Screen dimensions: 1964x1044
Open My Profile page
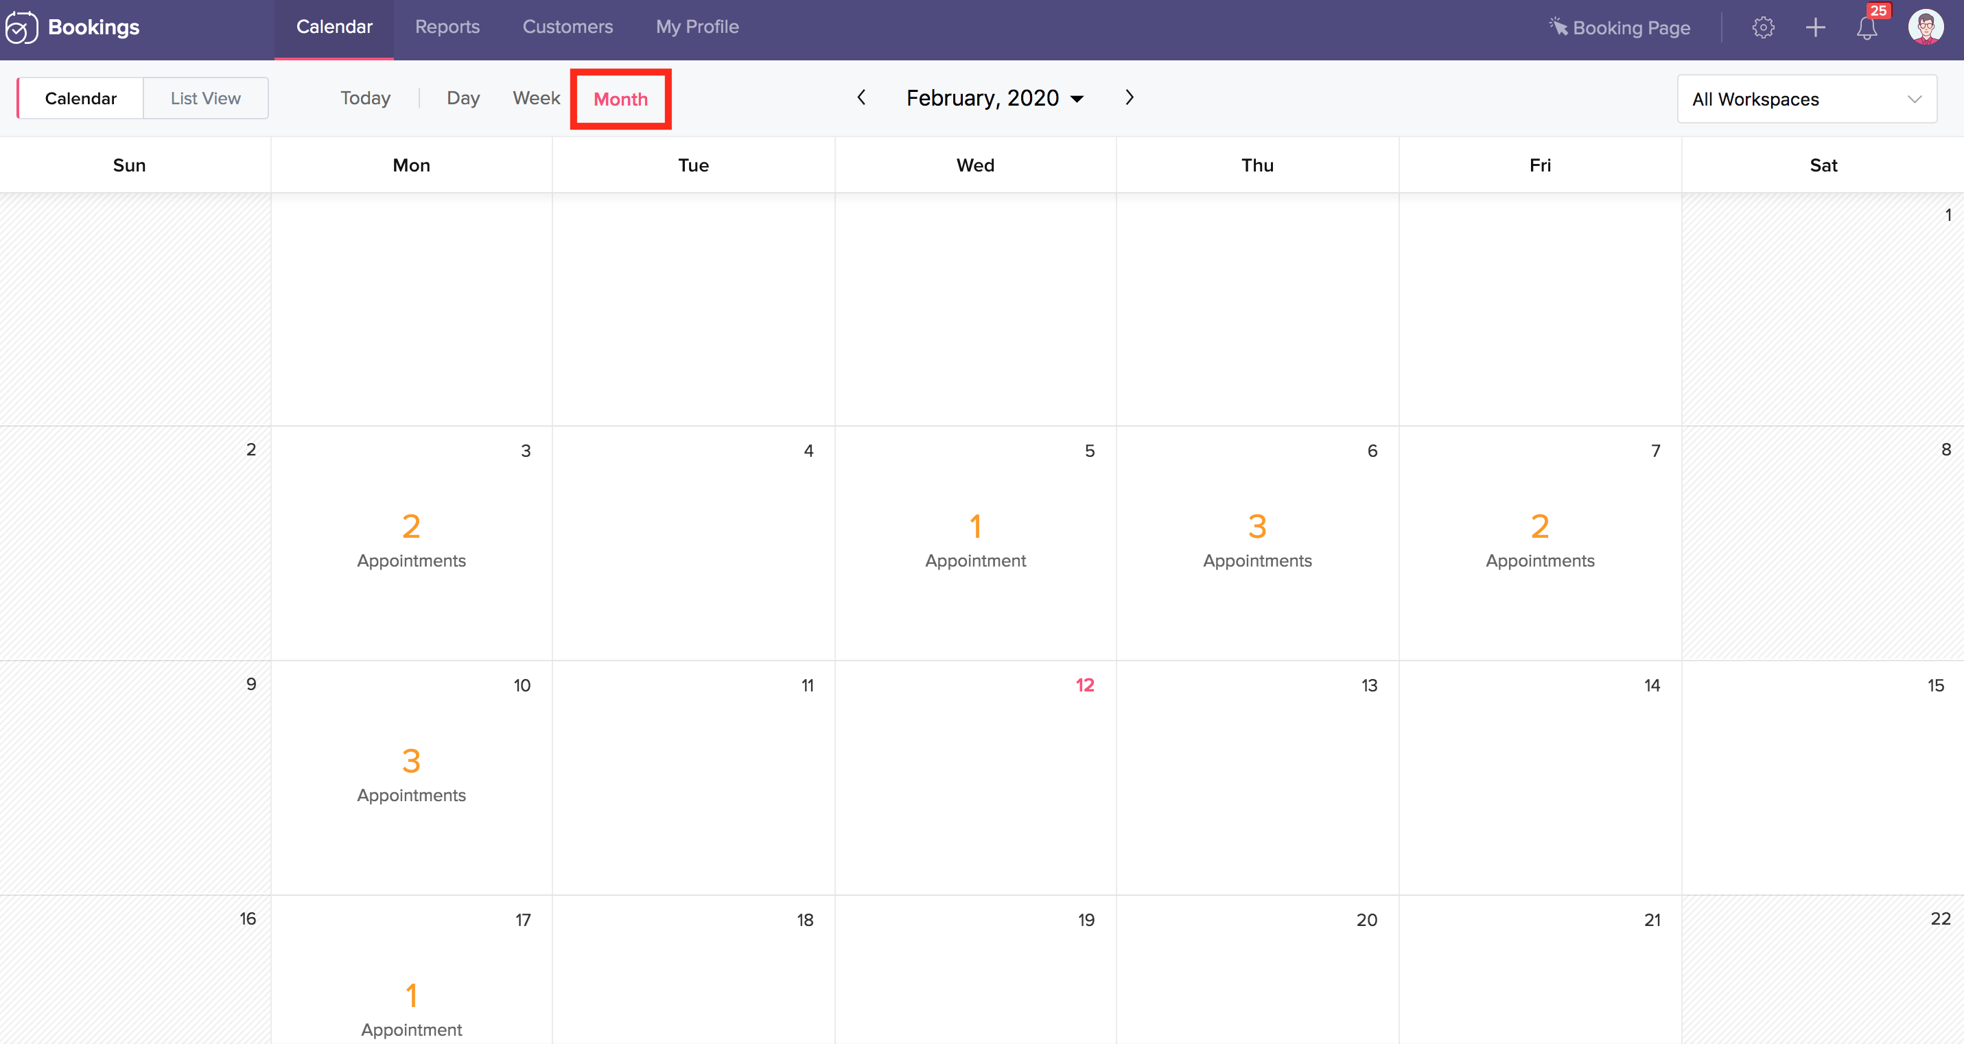[697, 27]
